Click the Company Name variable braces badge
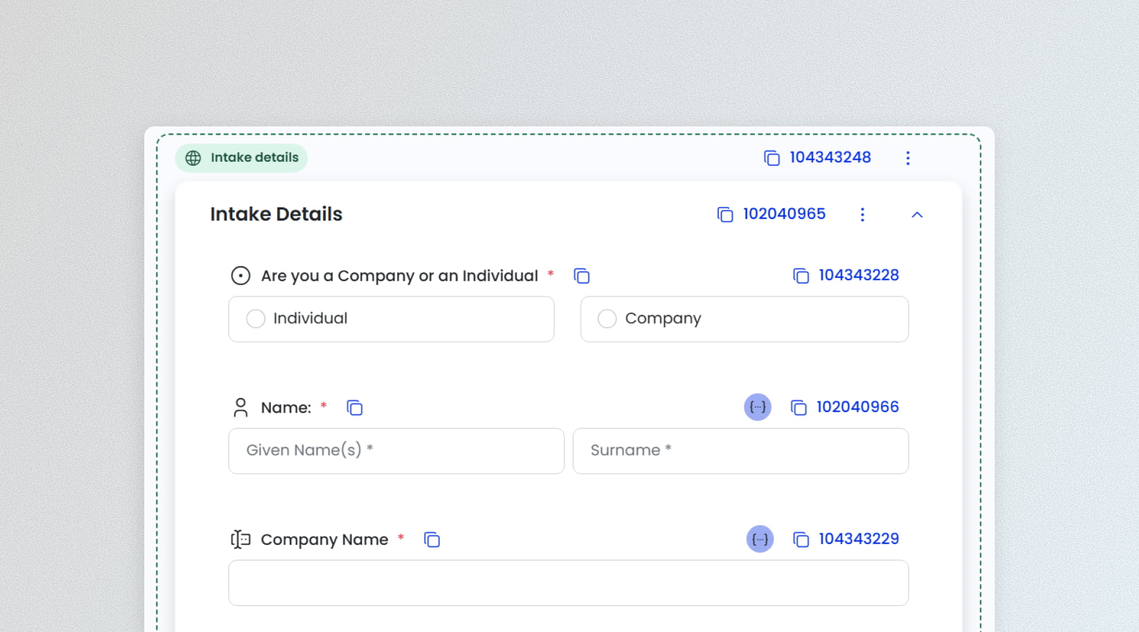This screenshot has width=1139, height=632. click(760, 539)
